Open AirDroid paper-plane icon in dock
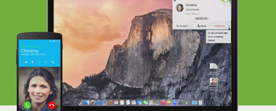Viewport: 276px width, 111px height. 187,102
